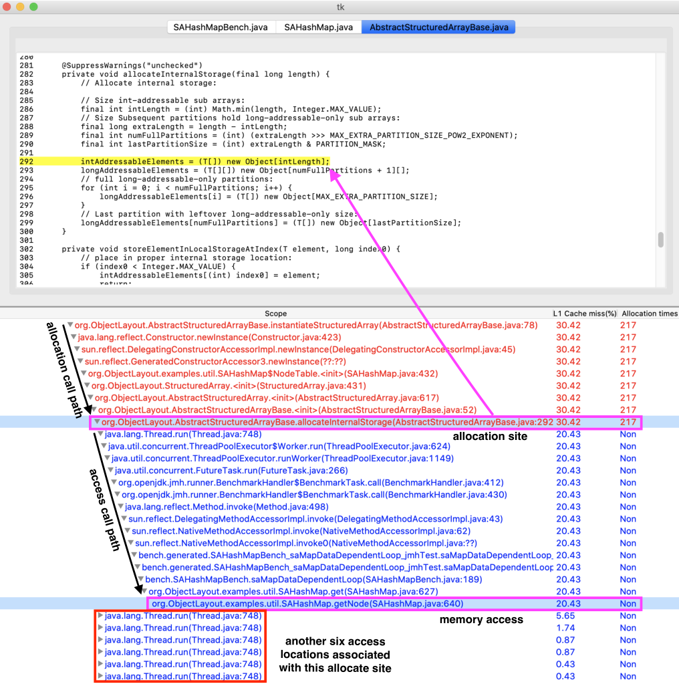Click the longAddressableElements assignment on line 293
Viewport: 679px width, 684px height.
pyautogui.click(x=245, y=170)
